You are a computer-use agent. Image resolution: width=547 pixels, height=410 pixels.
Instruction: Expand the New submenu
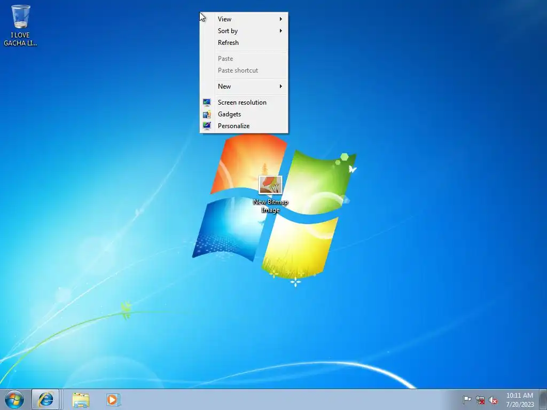click(x=244, y=86)
